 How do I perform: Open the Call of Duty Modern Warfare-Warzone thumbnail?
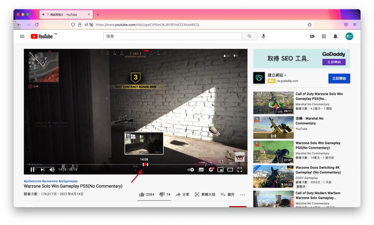coord(273,199)
